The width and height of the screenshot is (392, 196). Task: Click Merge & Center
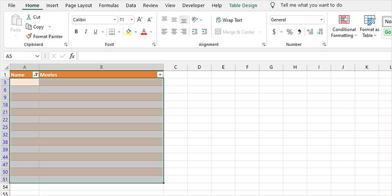click(235, 32)
